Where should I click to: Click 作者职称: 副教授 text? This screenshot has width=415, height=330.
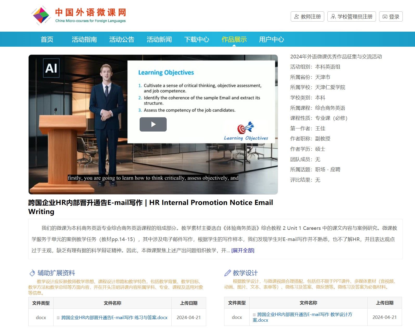click(310, 139)
